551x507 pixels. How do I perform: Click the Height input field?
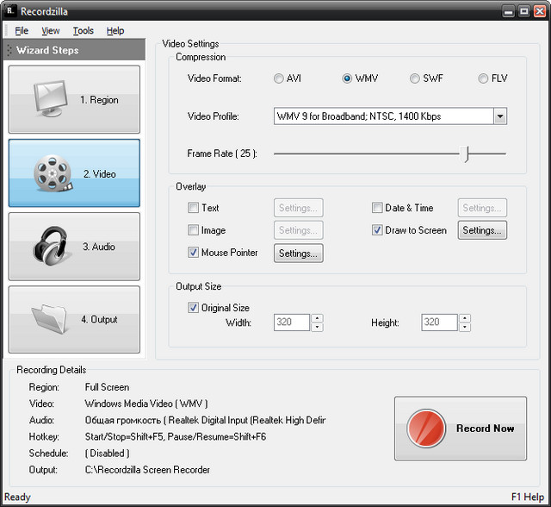(x=439, y=322)
